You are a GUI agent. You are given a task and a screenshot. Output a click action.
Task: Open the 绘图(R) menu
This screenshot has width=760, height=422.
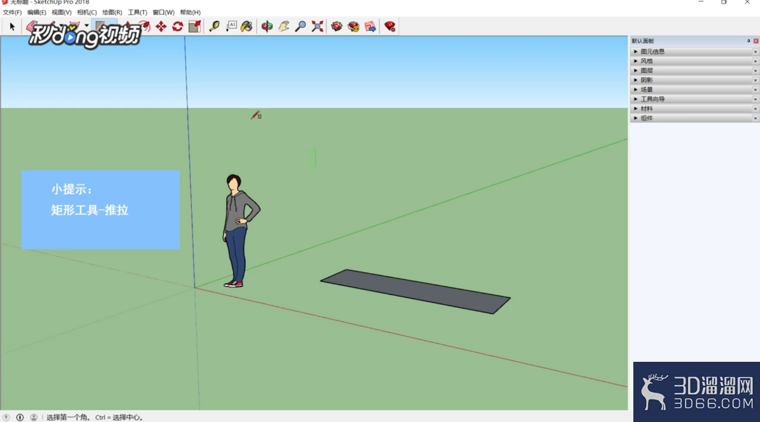click(112, 13)
